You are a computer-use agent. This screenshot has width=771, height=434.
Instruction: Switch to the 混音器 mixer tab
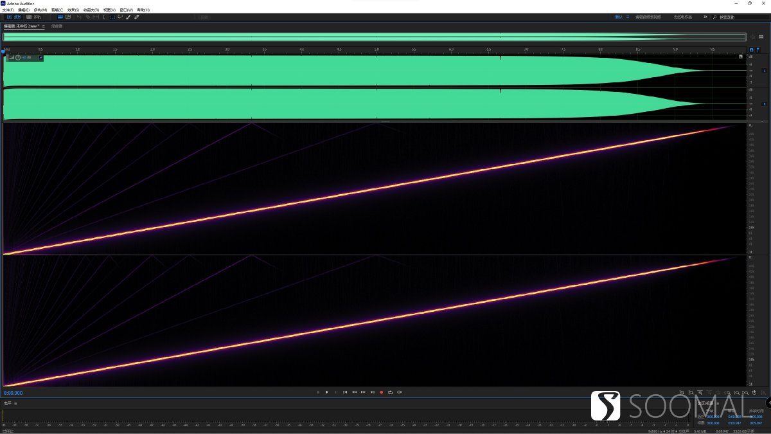point(57,26)
